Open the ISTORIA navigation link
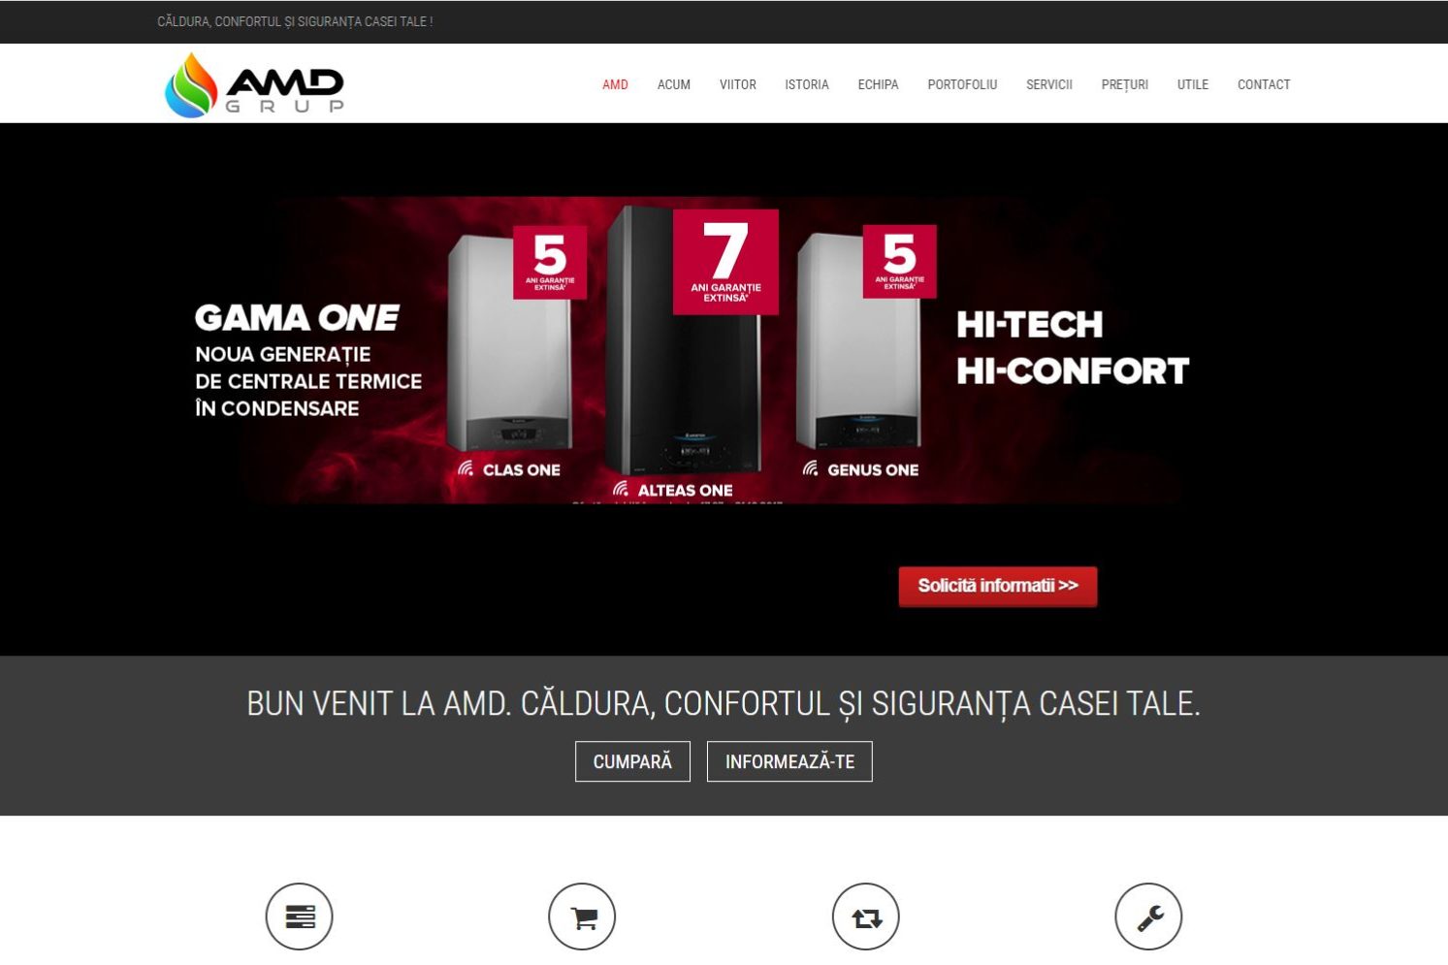The height and width of the screenshot is (965, 1448). click(x=807, y=84)
